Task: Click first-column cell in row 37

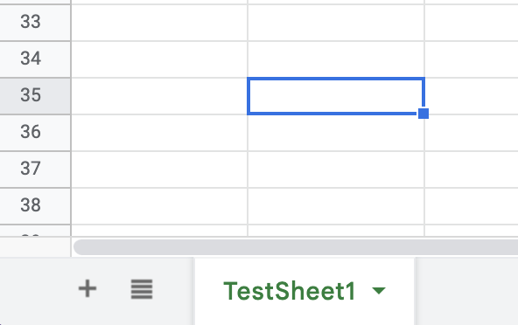Action: click(159, 169)
